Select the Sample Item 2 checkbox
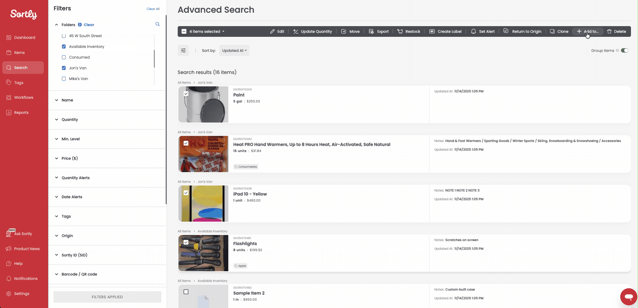Screen dimensions: 638x308 (186, 292)
